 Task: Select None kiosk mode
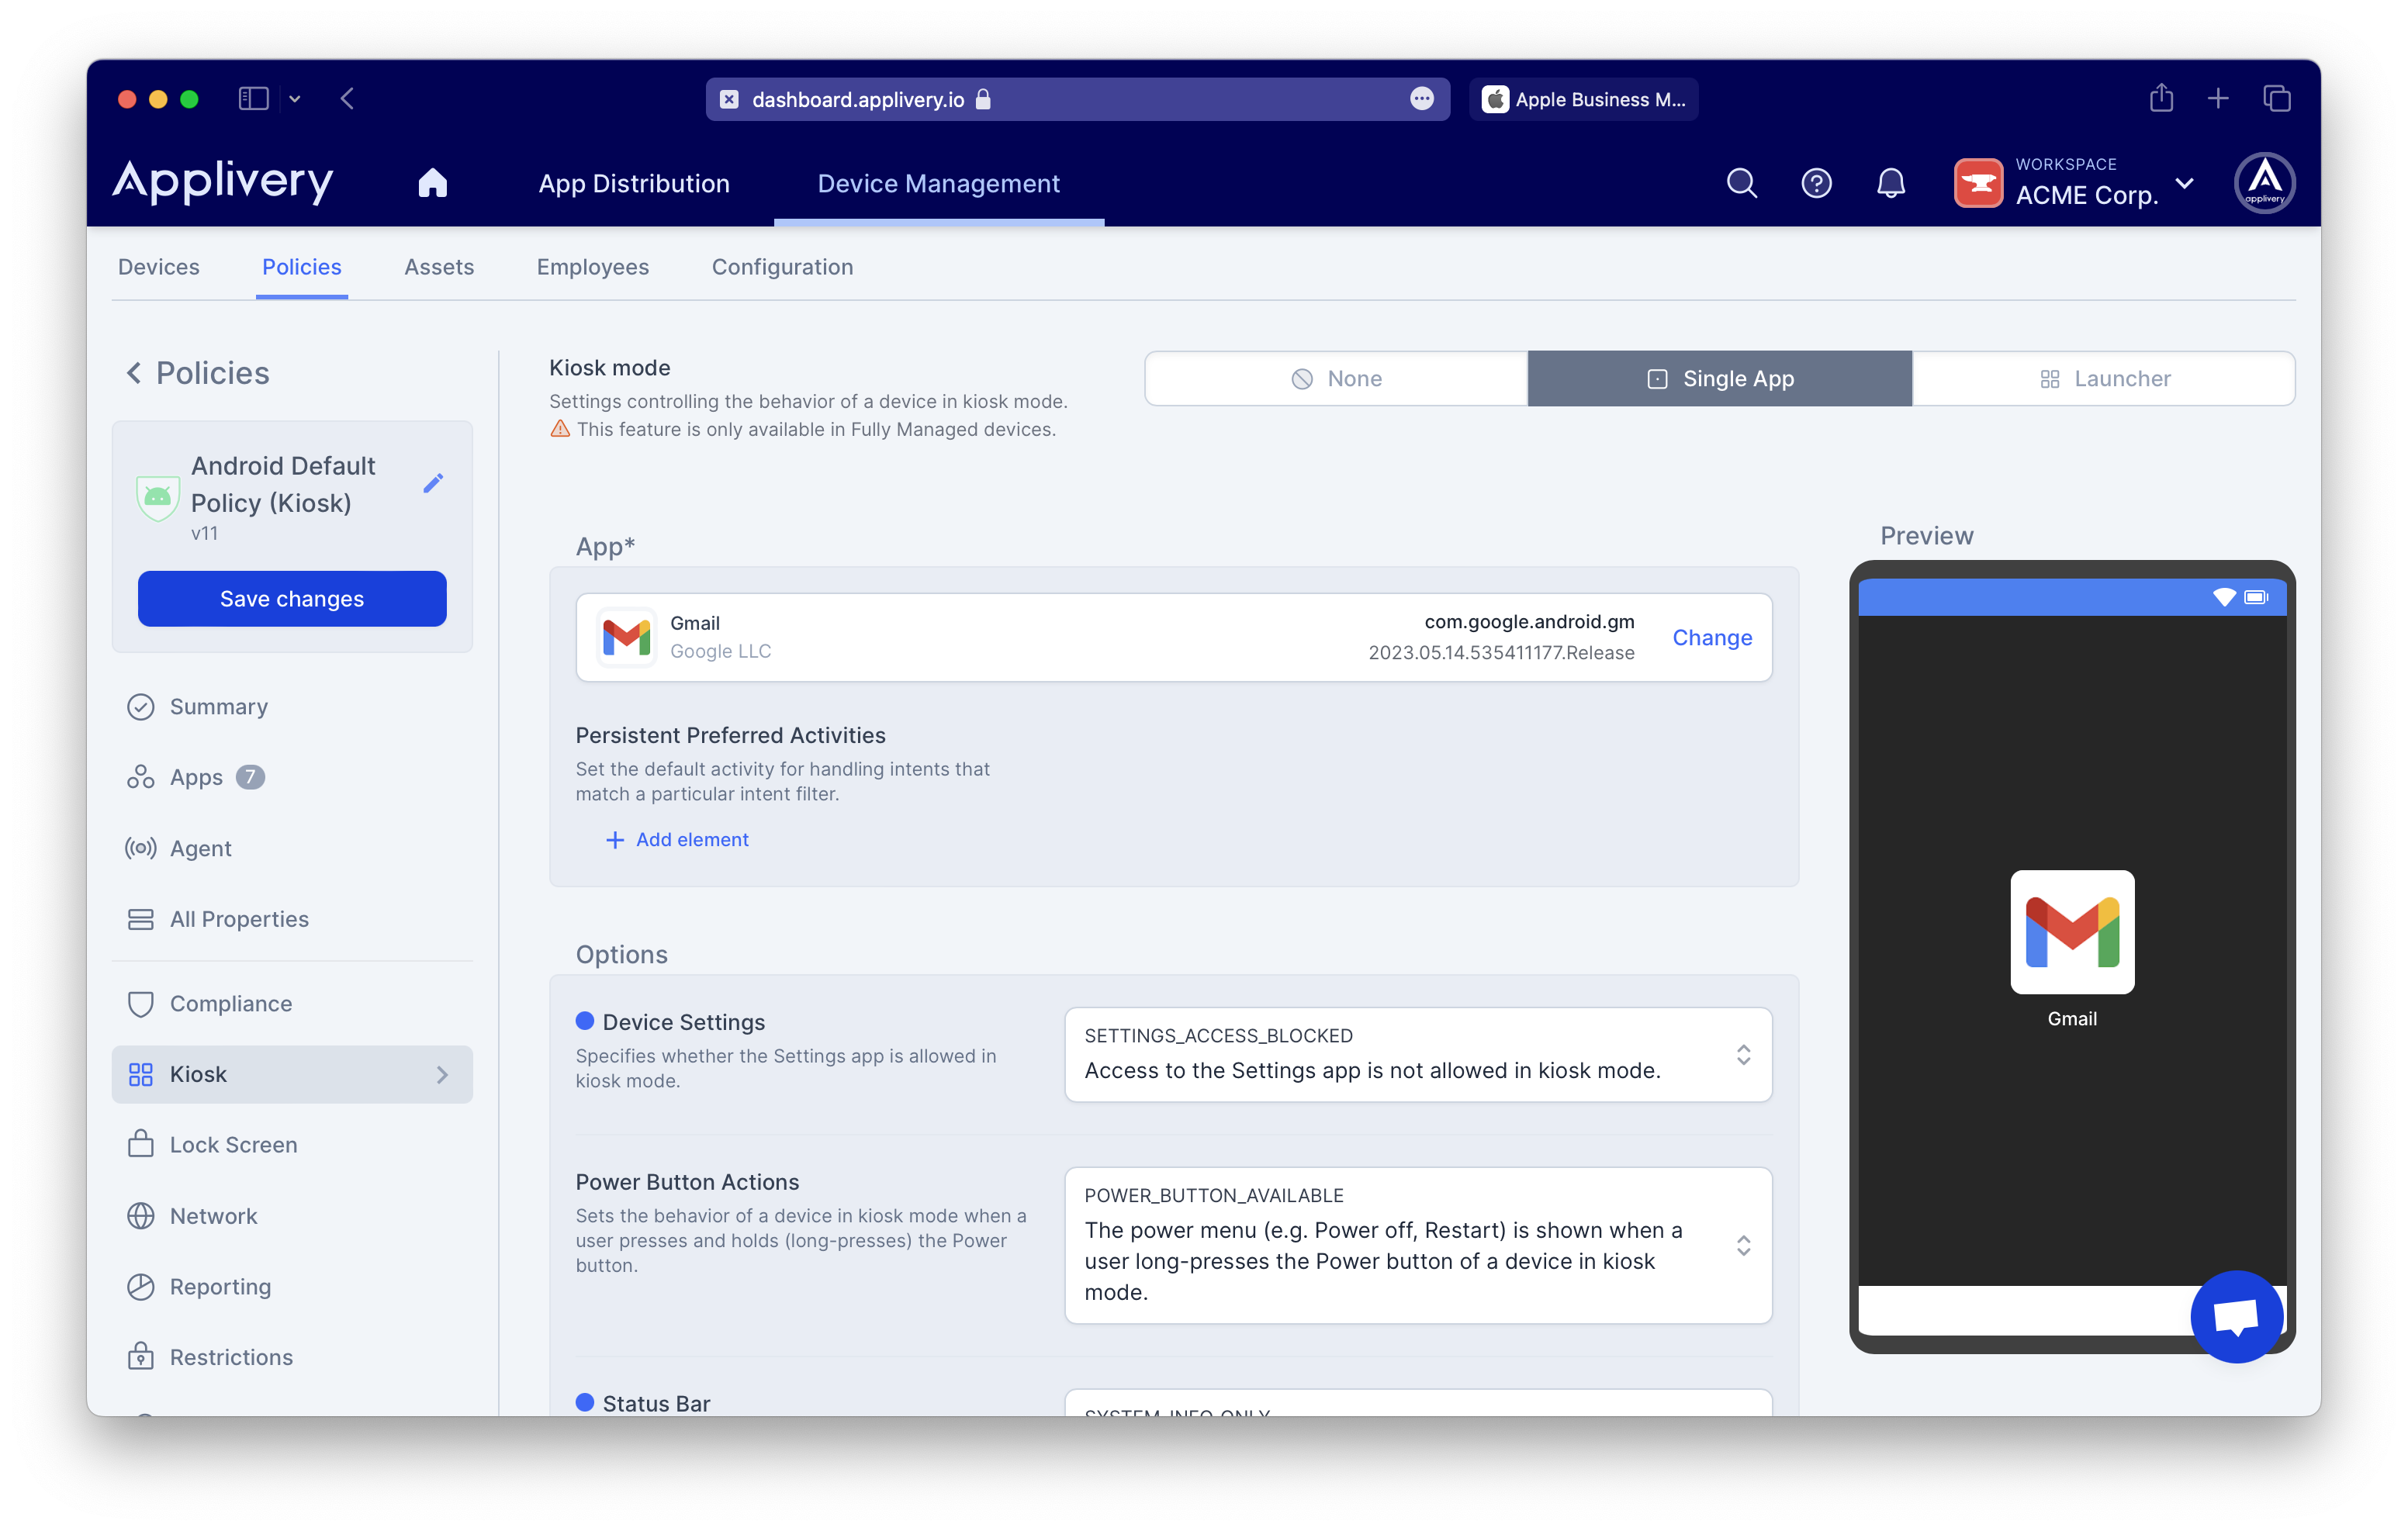point(1336,378)
